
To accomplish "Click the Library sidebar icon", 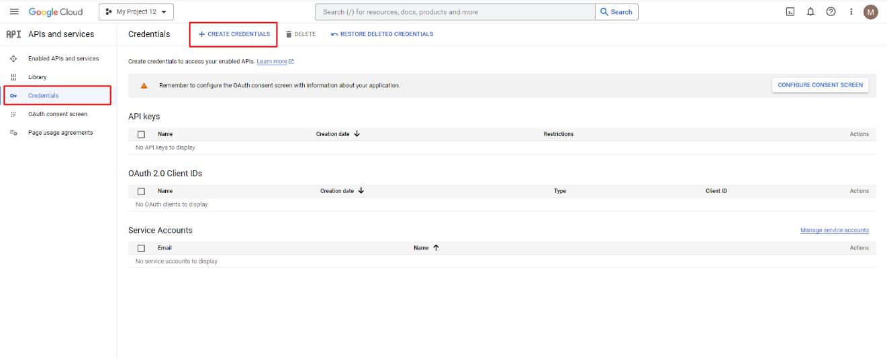I will tap(13, 77).
